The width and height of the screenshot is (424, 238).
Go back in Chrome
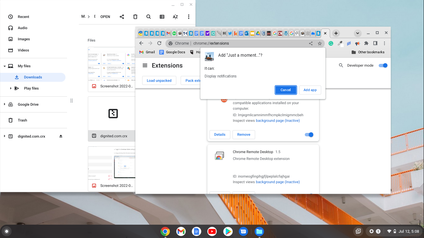point(141,43)
